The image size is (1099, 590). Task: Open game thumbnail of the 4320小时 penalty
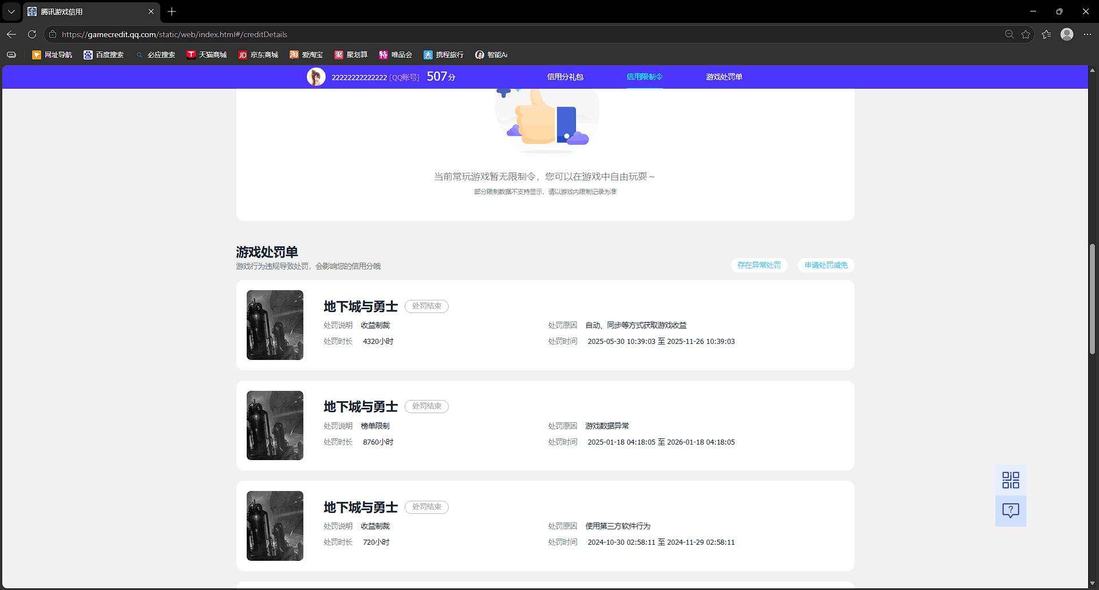[x=275, y=325]
